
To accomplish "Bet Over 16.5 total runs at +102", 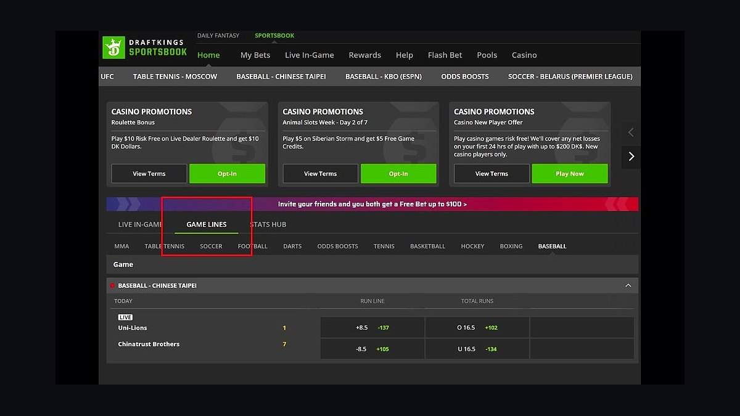I will [477, 327].
